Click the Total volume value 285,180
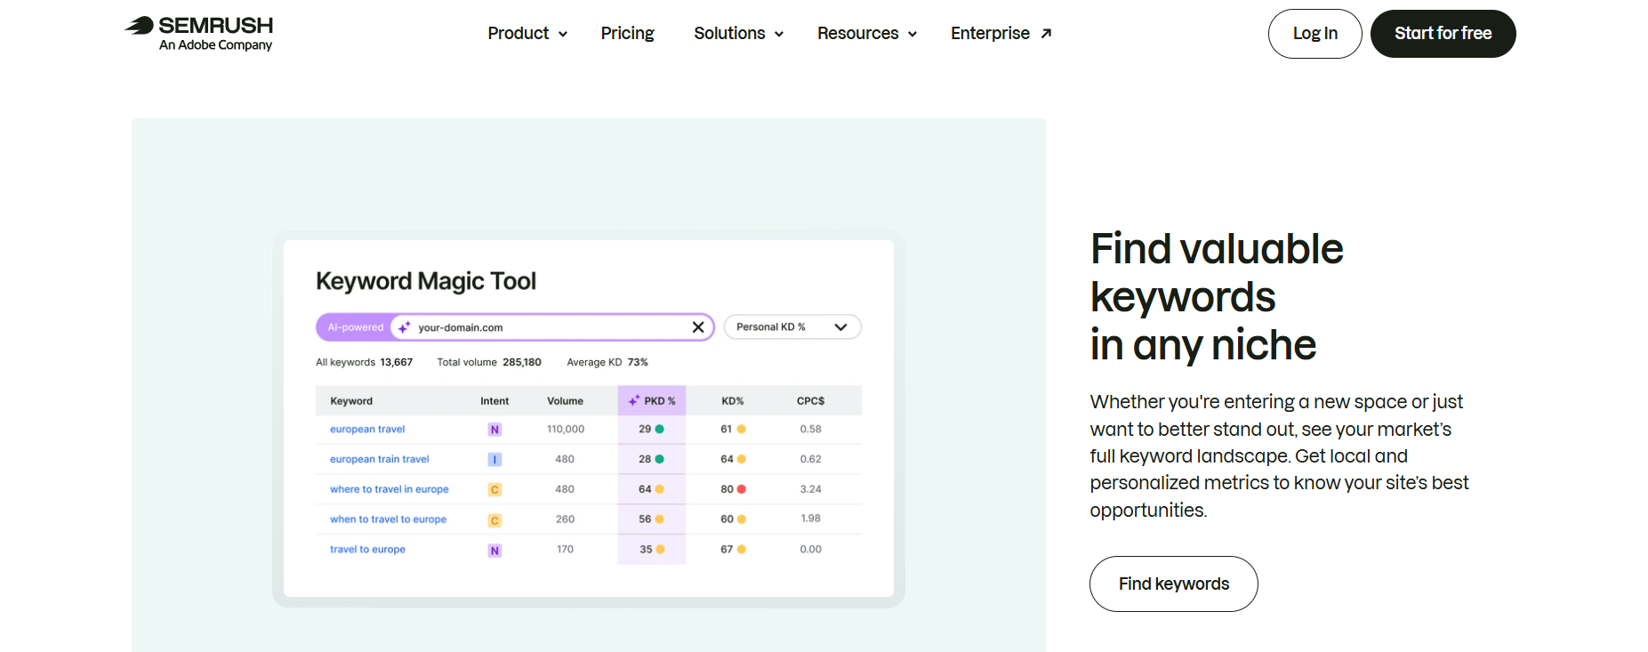Viewport: 1648px width, 652px height. [x=522, y=362]
